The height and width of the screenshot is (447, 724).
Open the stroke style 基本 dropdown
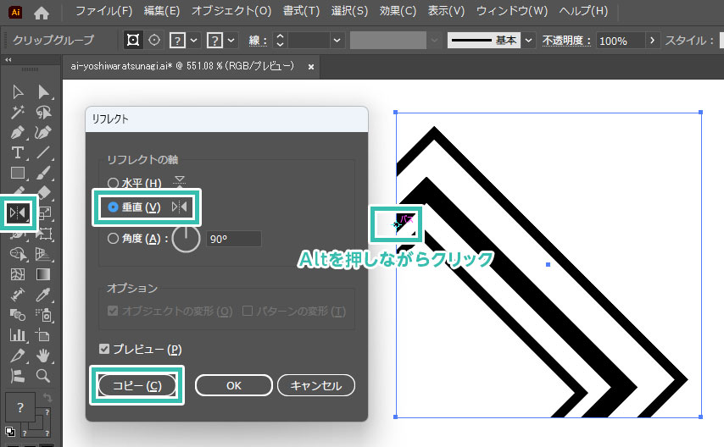pos(529,41)
